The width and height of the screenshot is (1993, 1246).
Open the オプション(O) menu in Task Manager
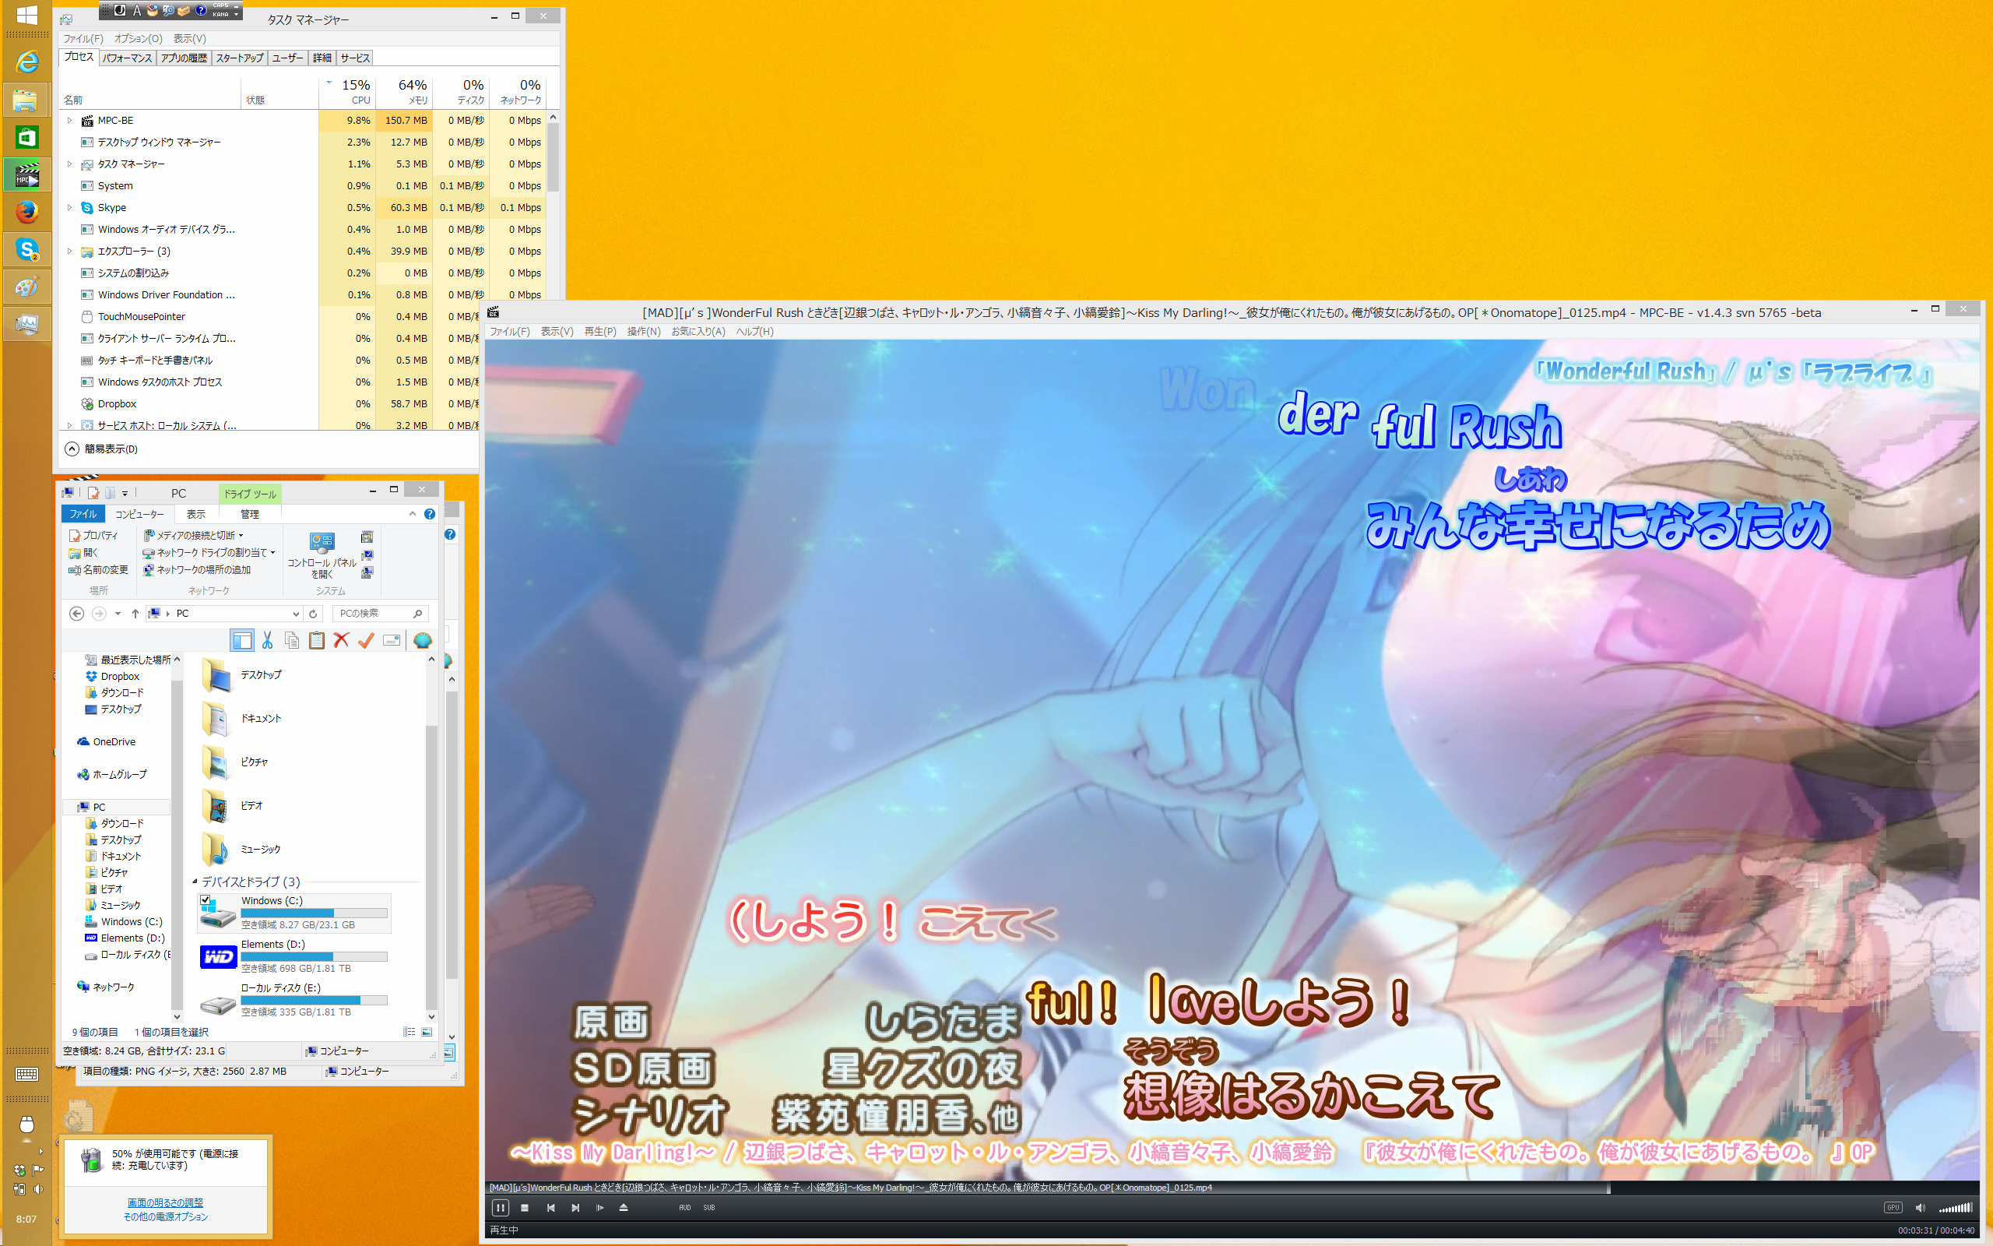tap(138, 39)
